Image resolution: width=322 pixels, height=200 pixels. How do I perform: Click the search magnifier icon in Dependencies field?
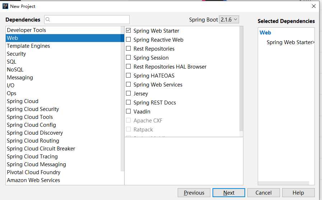coord(48,19)
